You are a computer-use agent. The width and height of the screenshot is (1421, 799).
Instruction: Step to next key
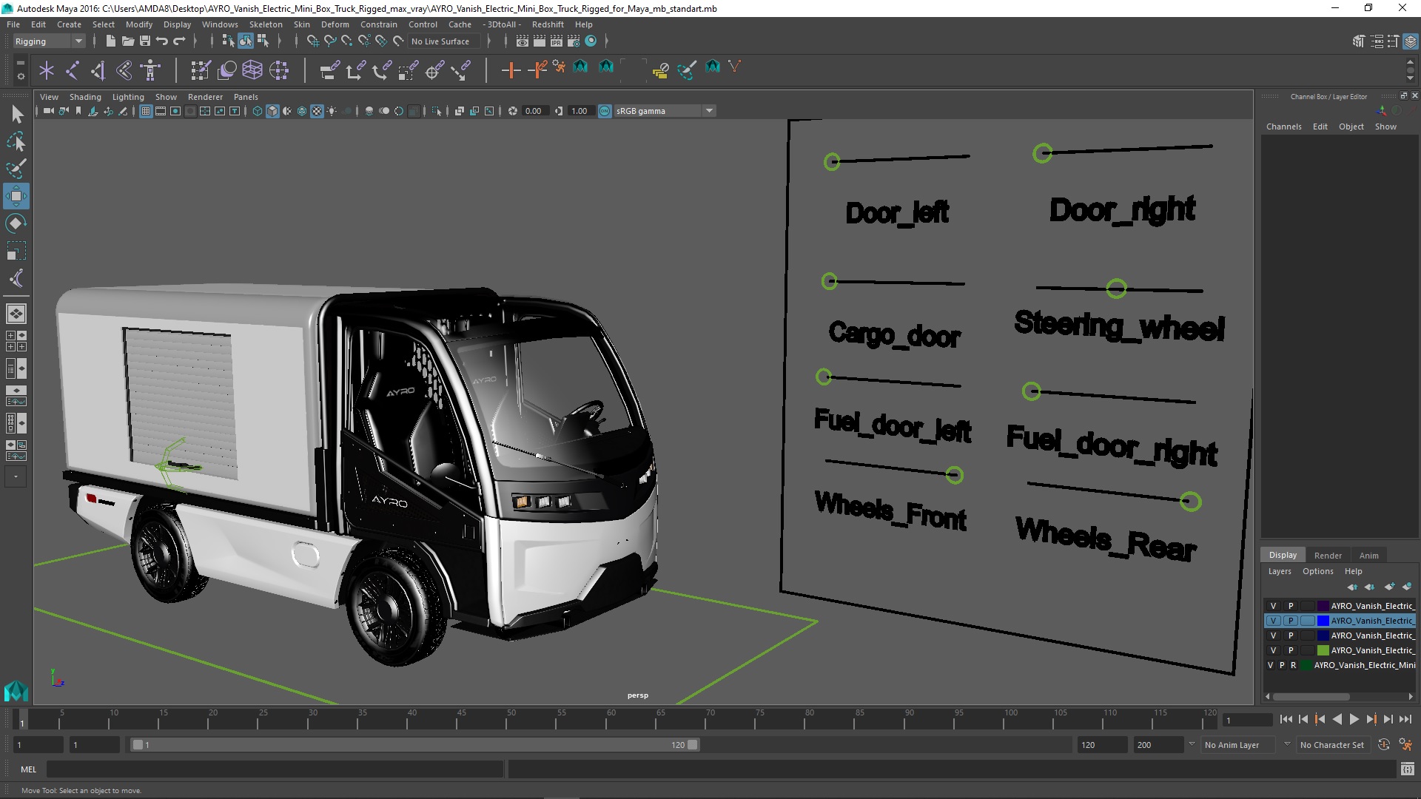pyautogui.click(x=1371, y=719)
